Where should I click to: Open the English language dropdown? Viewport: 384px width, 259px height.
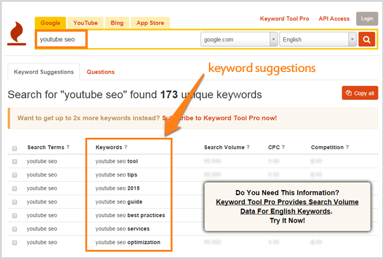(x=318, y=39)
